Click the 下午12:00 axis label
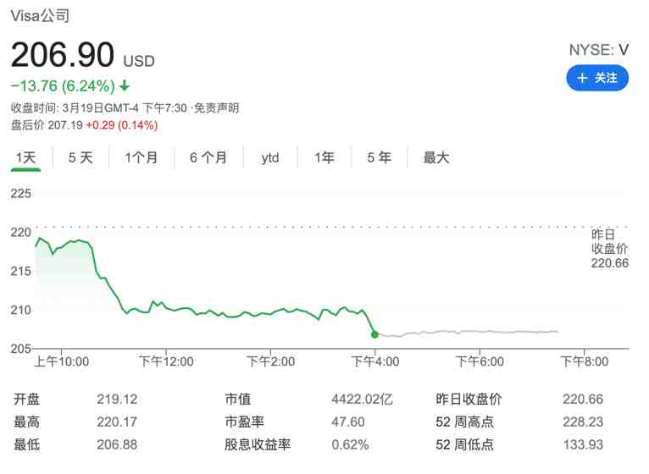Screen dimensions: 649x474 pos(166,361)
